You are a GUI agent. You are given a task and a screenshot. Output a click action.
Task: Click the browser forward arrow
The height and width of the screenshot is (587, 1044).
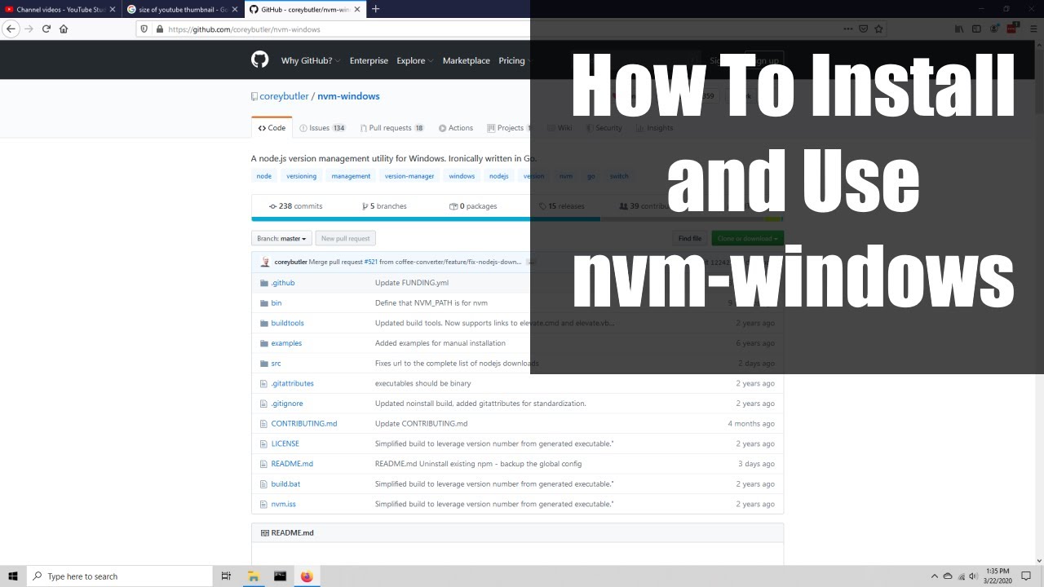tap(29, 29)
